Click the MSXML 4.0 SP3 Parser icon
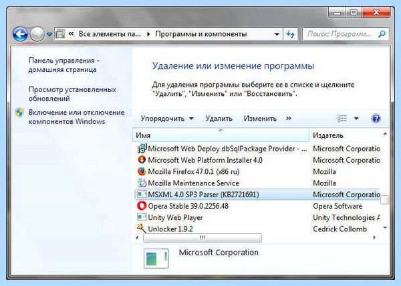This screenshot has width=401, height=286. pos(142,195)
